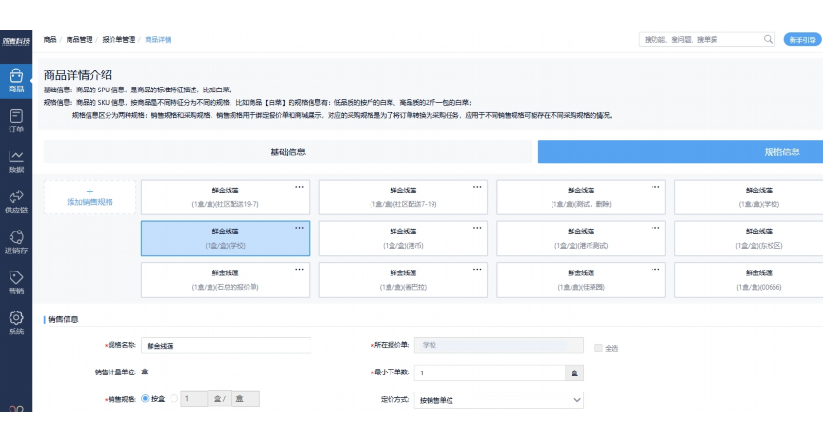Open more options on 佳荣园 card

pyautogui.click(x=655, y=269)
